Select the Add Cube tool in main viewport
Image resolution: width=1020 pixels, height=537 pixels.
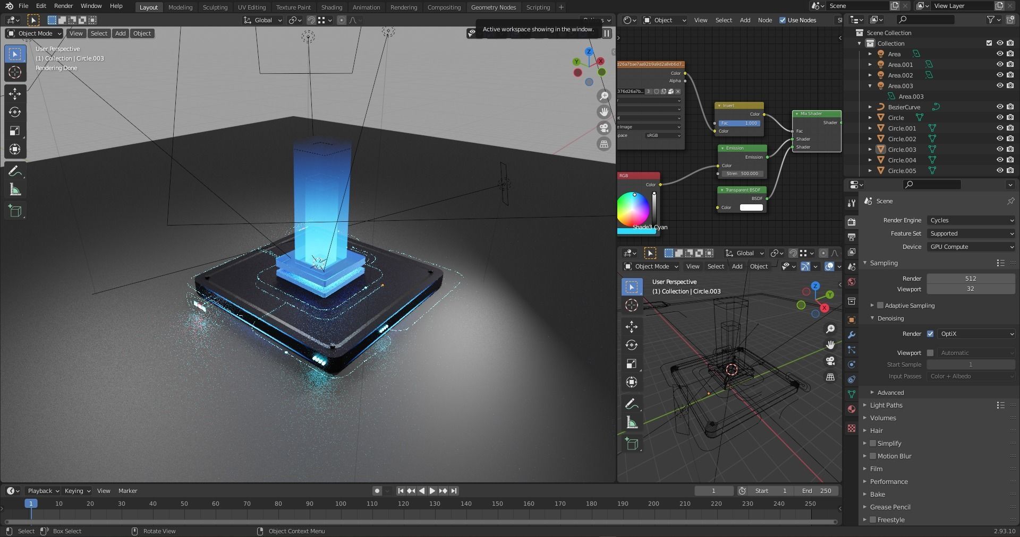click(x=15, y=211)
